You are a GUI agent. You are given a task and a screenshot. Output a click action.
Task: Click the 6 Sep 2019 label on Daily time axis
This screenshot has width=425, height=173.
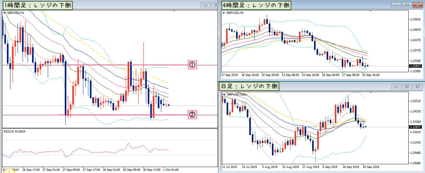(x=330, y=167)
